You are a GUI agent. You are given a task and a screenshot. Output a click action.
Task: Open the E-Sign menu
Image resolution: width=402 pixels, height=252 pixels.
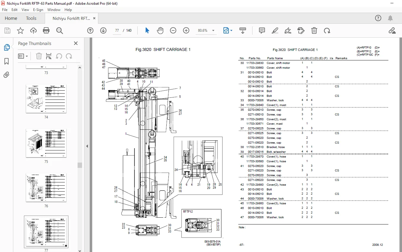coord(38,10)
